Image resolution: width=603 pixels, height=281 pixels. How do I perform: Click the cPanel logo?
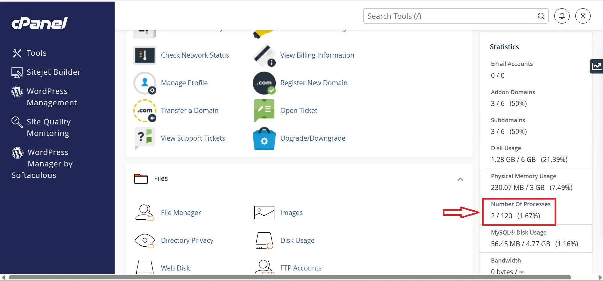pyautogui.click(x=39, y=23)
